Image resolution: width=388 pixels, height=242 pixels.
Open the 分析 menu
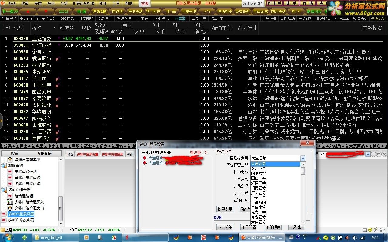coord(64,3)
